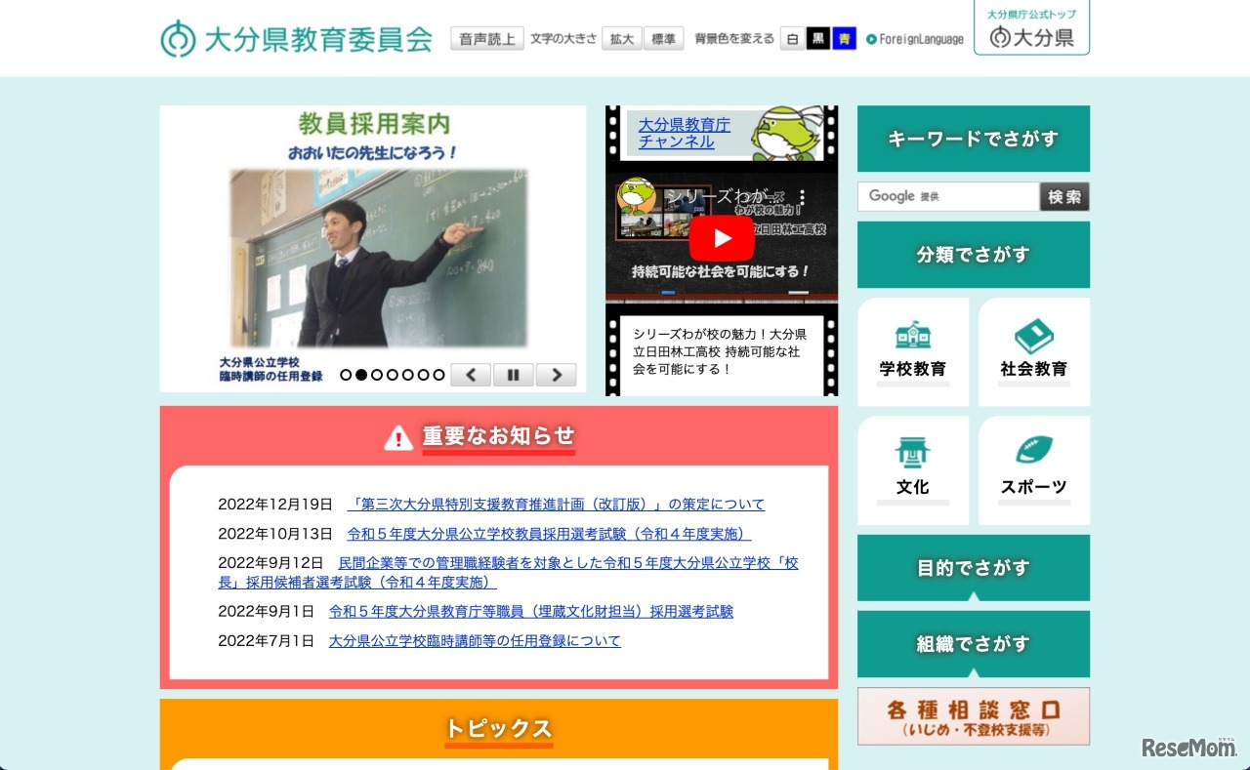Click the 教員採用案内 slide image
Image resolution: width=1250 pixels, height=770 pixels.
pyautogui.click(x=373, y=249)
